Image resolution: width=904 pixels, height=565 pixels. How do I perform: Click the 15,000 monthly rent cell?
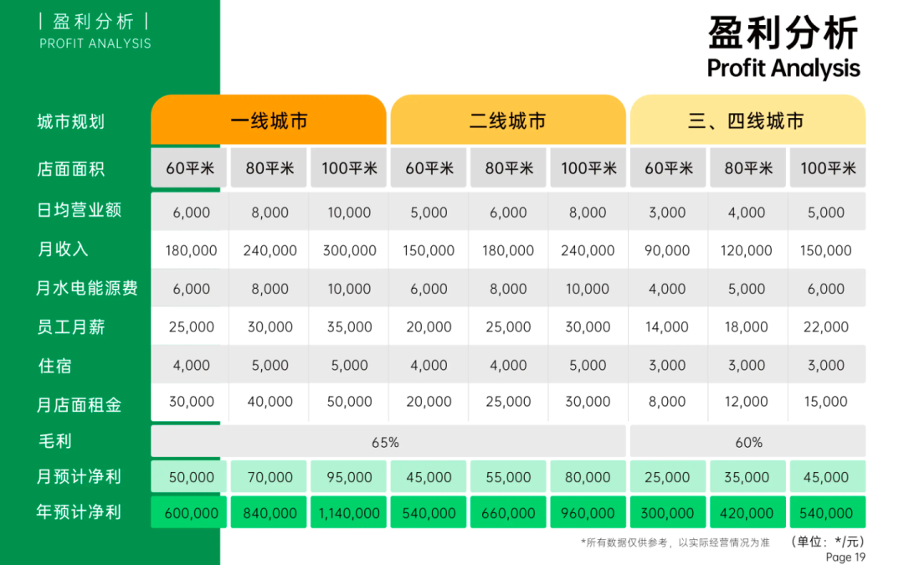[x=826, y=401]
